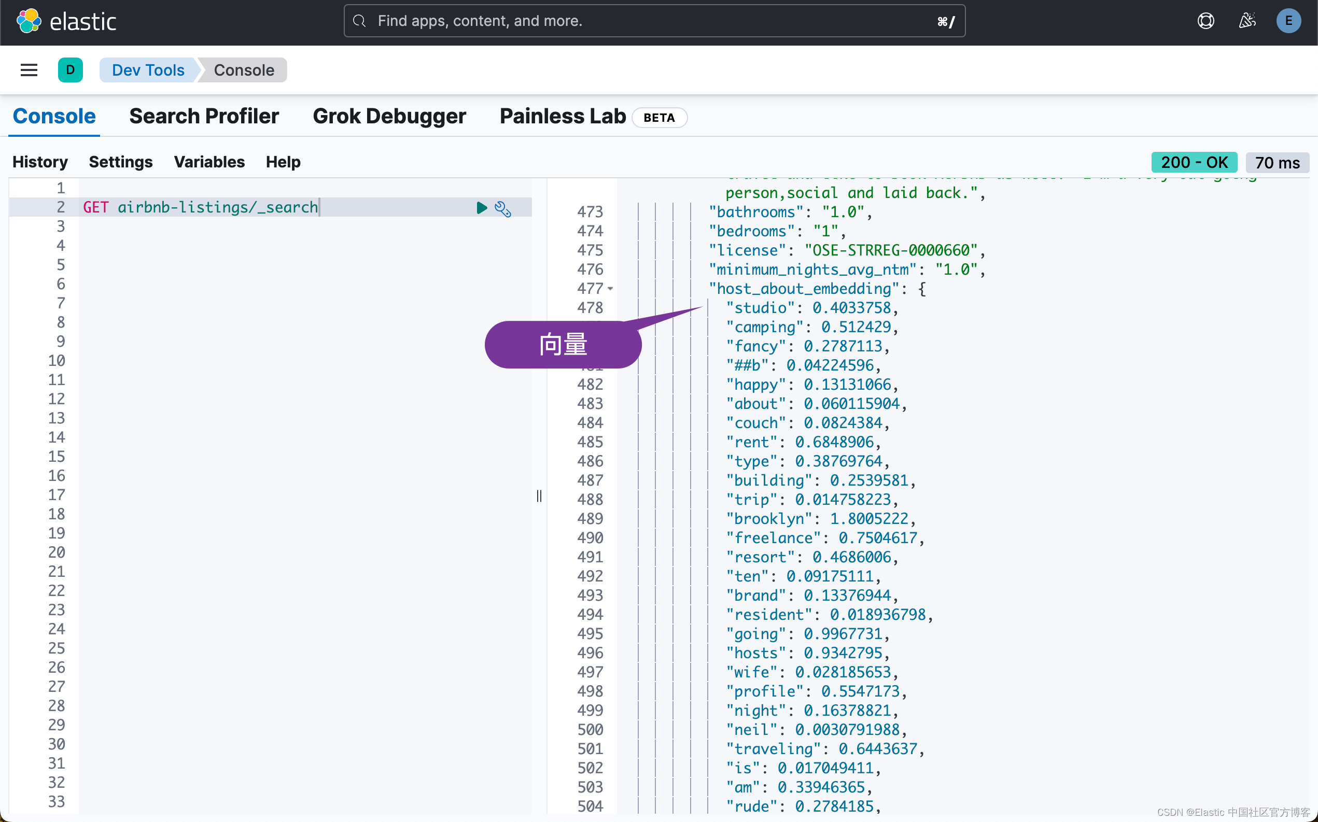1318x822 pixels.
Task: Open the request wrench options icon
Action: [x=503, y=209]
